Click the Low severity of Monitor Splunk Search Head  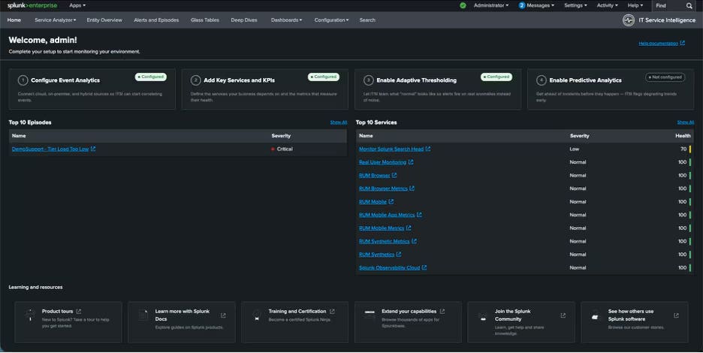(x=575, y=149)
